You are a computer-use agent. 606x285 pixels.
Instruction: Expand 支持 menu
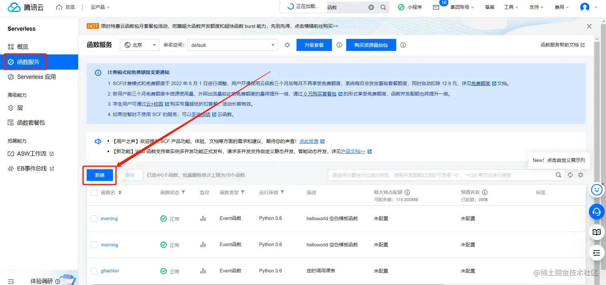pyautogui.click(x=536, y=7)
